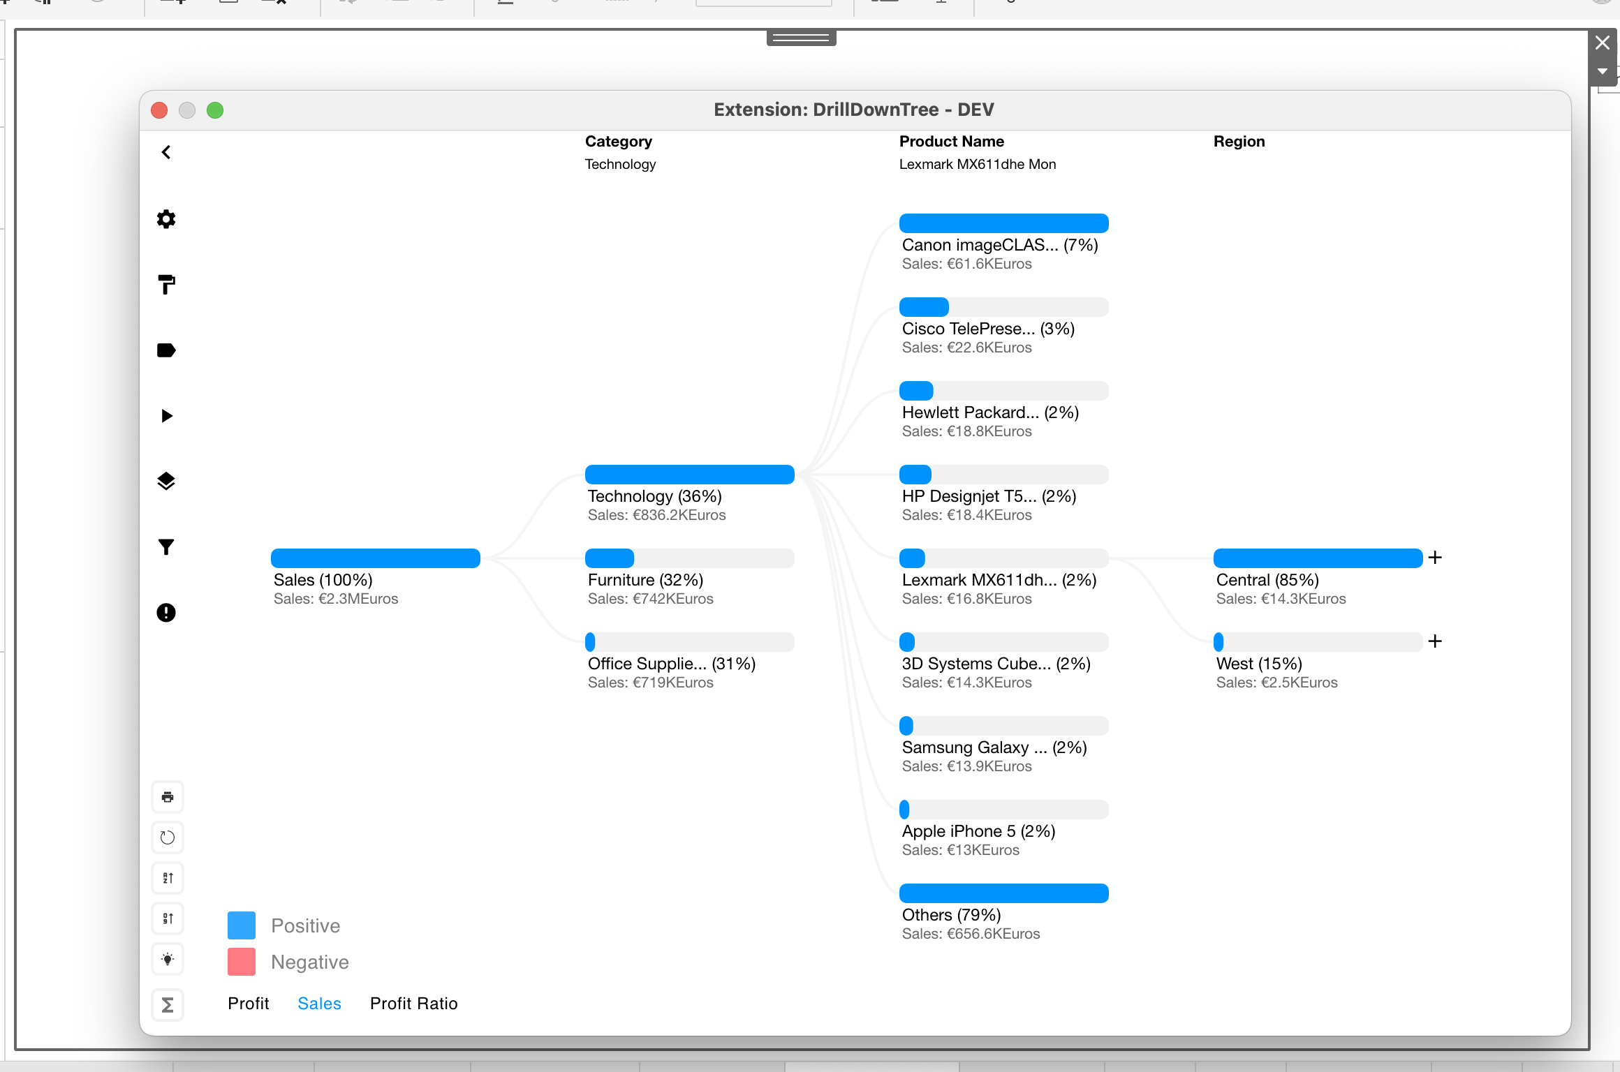Expand the West region node

coord(1435,641)
